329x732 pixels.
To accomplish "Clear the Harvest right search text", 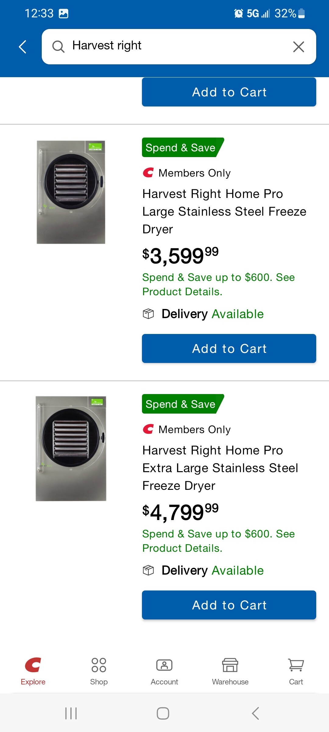I will [299, 47].
